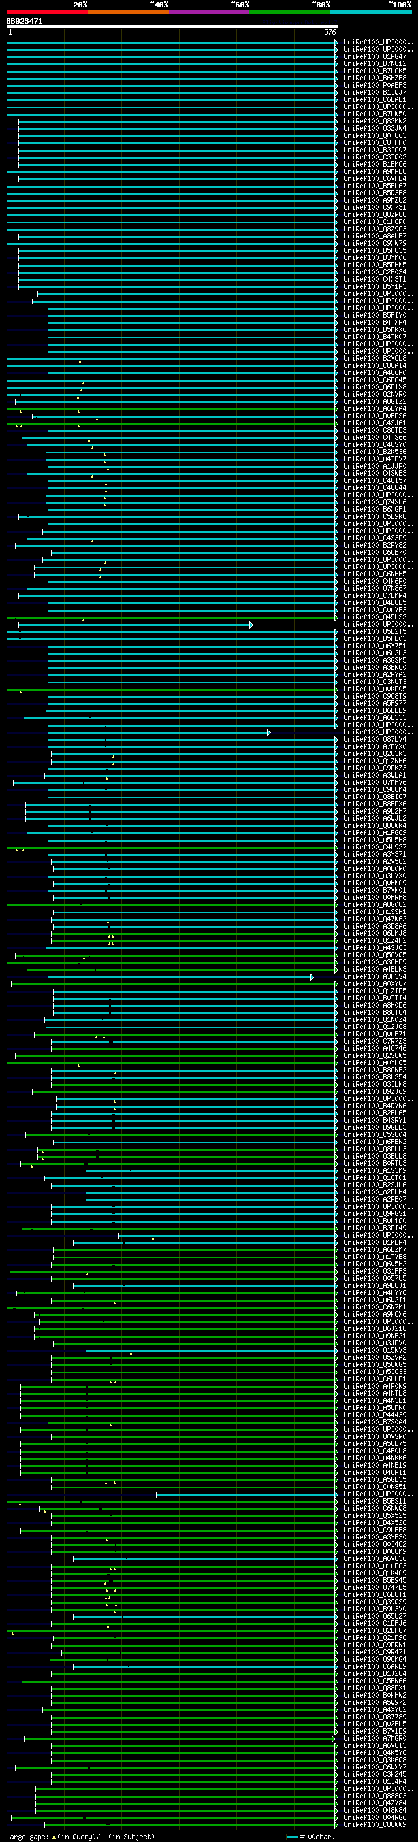
Task: Click the red 20% identity legend segment
Action: pyautogui.click(x=46, y=12)
